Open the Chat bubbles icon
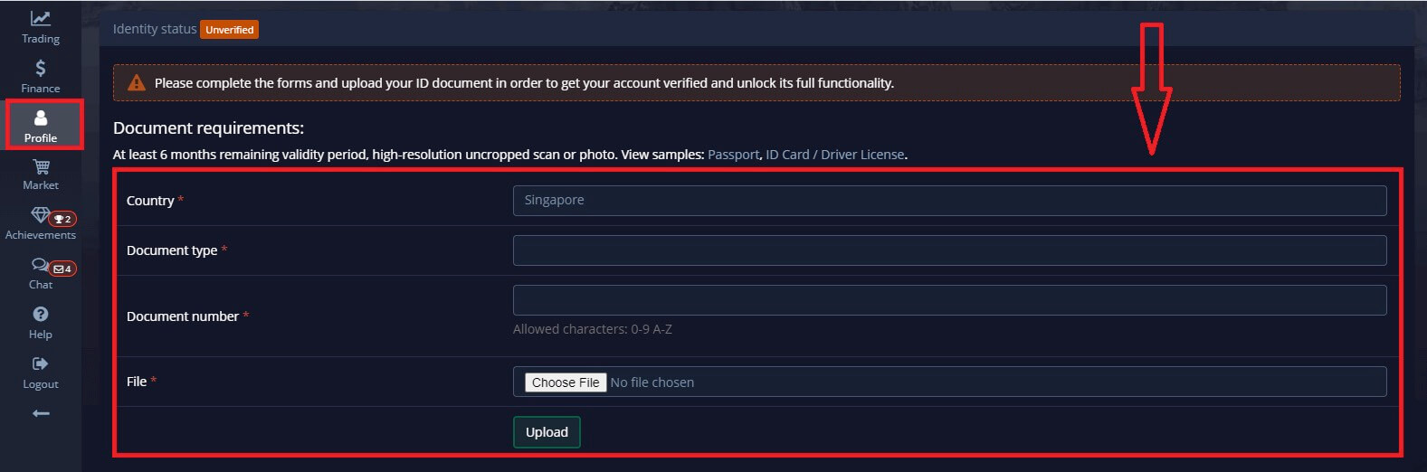The image size is (1427, 472). coord(39,265)
